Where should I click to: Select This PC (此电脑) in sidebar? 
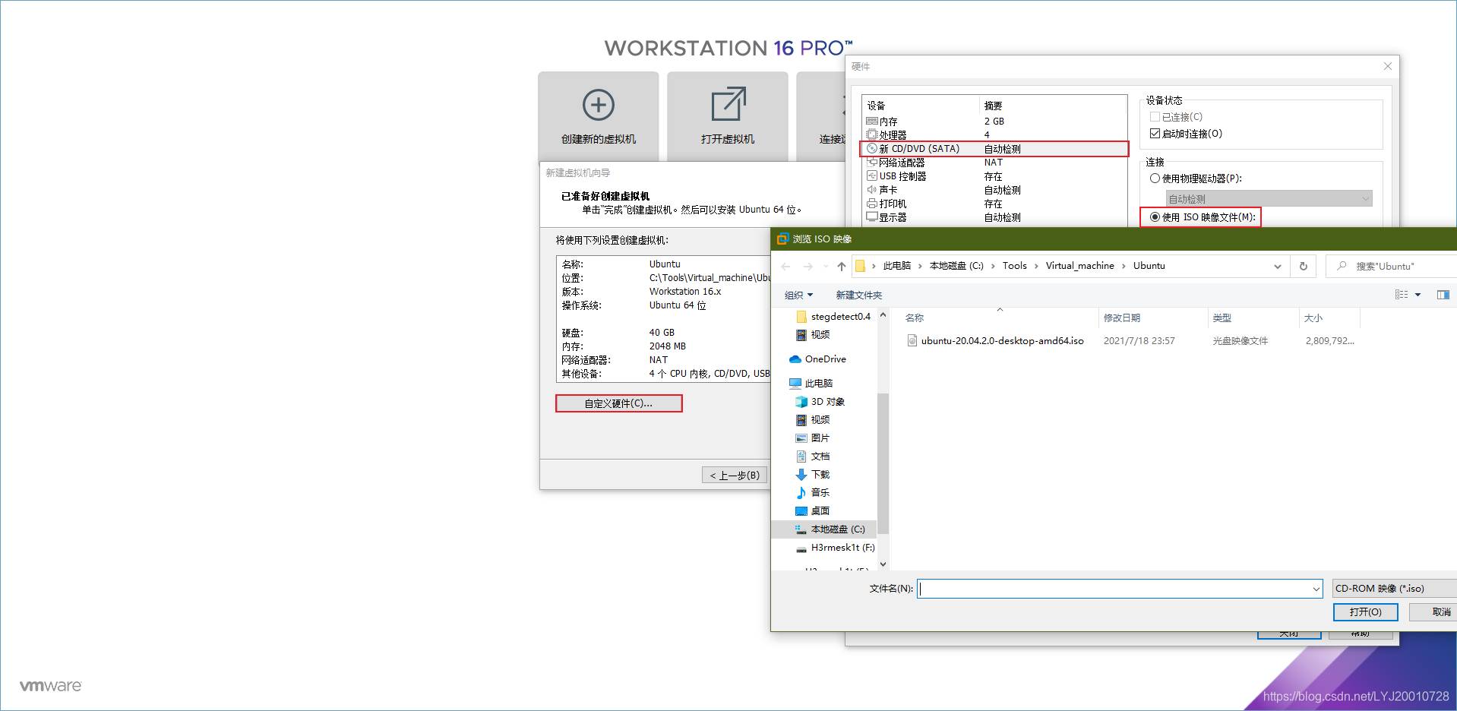click(x=811, y=383)
